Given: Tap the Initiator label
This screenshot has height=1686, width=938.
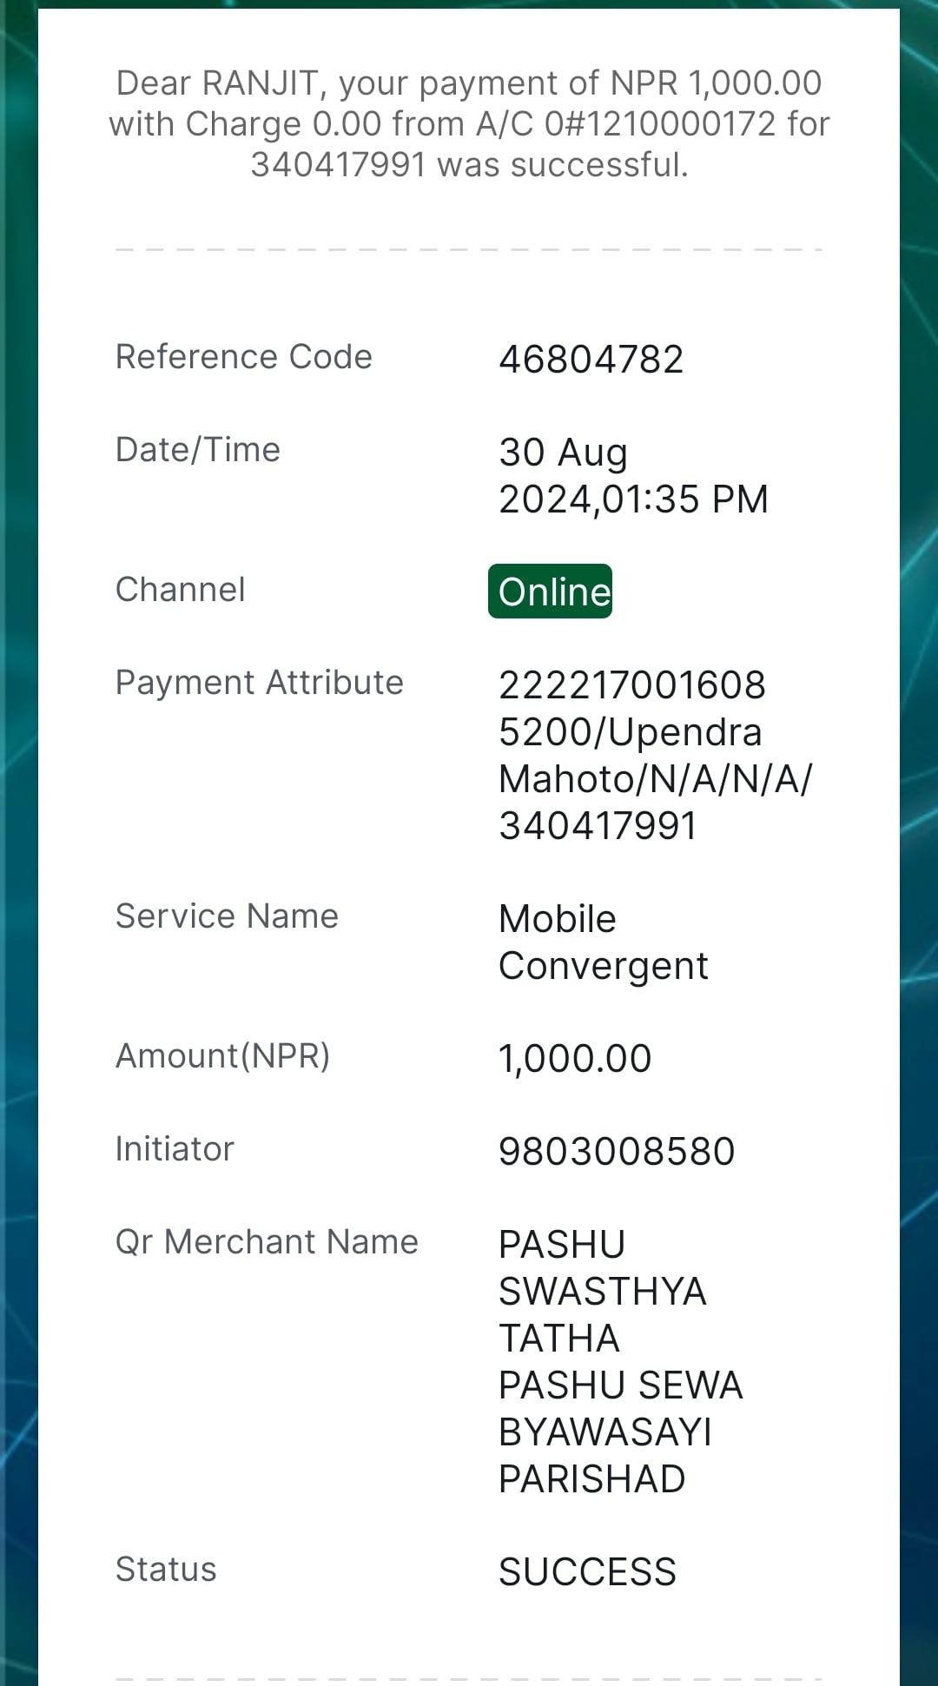Looking at the screenshot, I should (x=175, y=1149).
